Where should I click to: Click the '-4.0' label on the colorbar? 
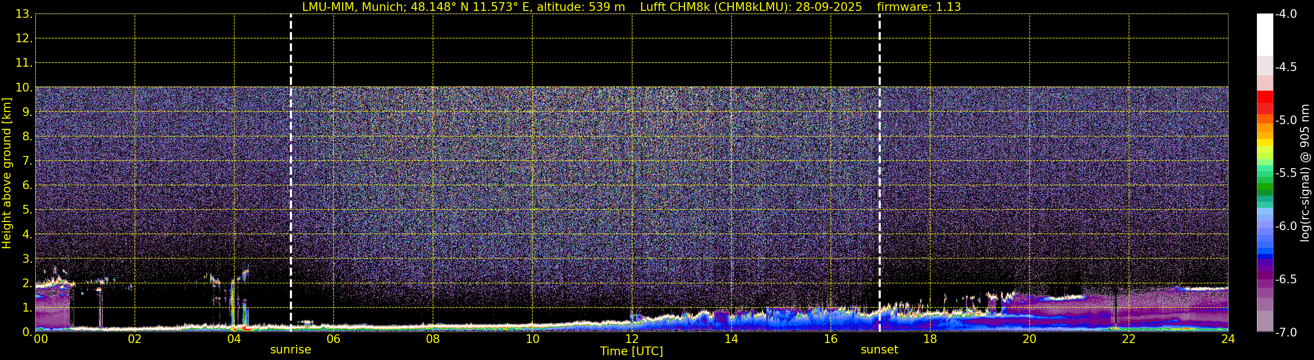point(1285,14)
